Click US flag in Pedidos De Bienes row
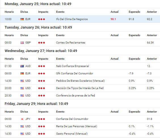Screen dimensions: 160x138 click(22, 81)
